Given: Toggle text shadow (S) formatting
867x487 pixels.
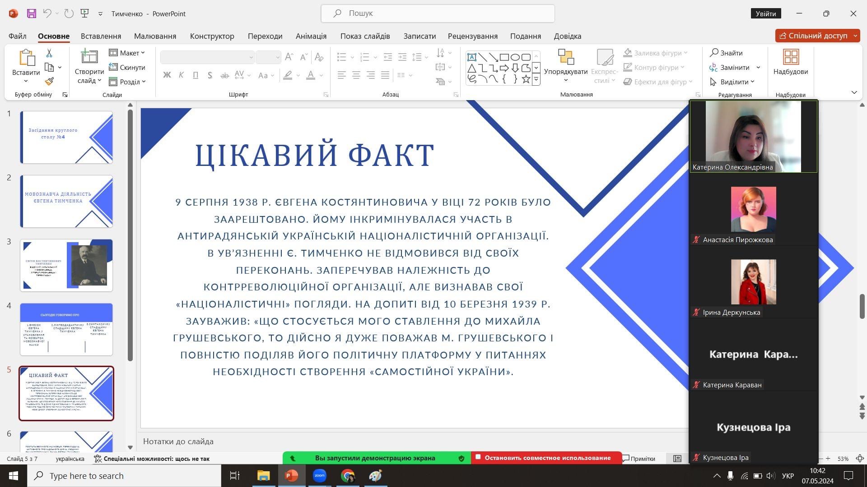Looking at the screenshot, I should click(210, 75).
